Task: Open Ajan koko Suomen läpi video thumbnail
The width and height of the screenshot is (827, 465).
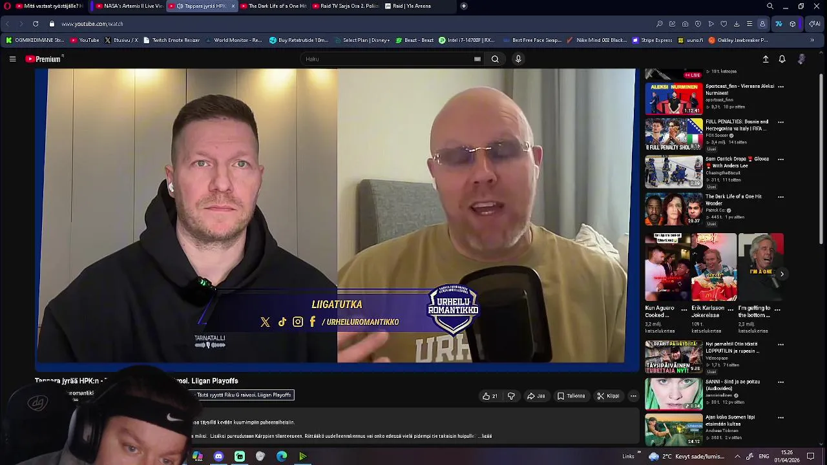Action: [x=674, y=429]
